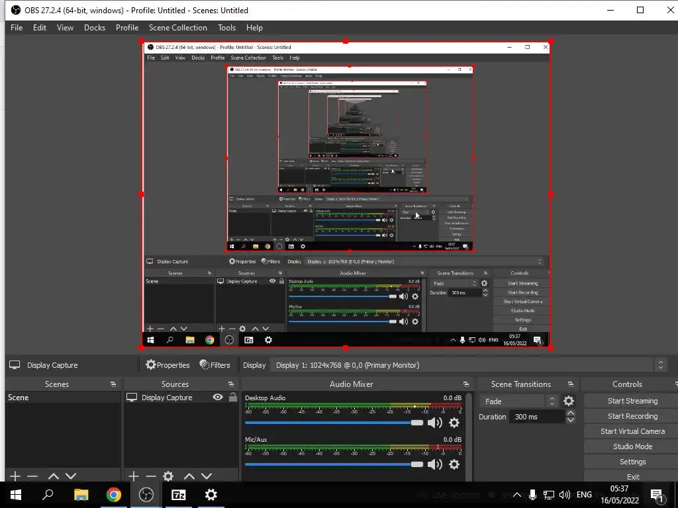
Task: Open 7-Zip from the taskbar
Action: pos(178,495)
